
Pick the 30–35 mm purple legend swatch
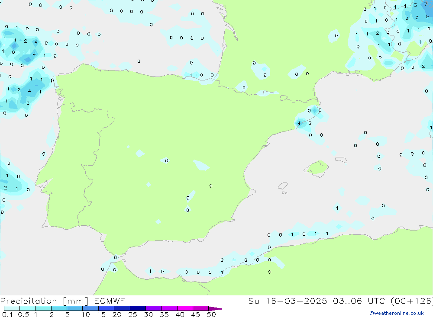(153, 308)
